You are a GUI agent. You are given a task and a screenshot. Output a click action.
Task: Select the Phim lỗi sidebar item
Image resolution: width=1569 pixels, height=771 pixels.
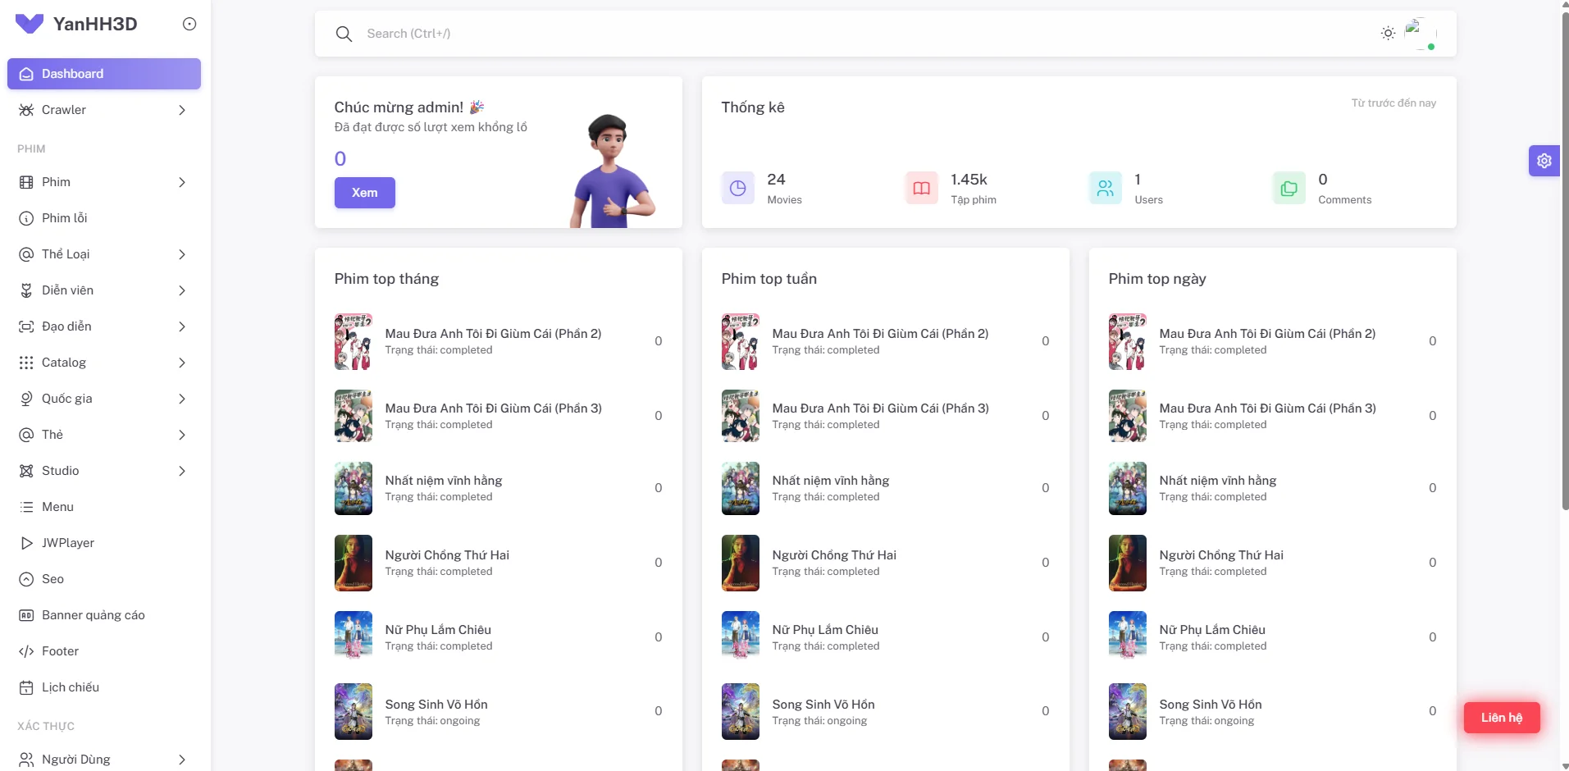pos(66,218)
